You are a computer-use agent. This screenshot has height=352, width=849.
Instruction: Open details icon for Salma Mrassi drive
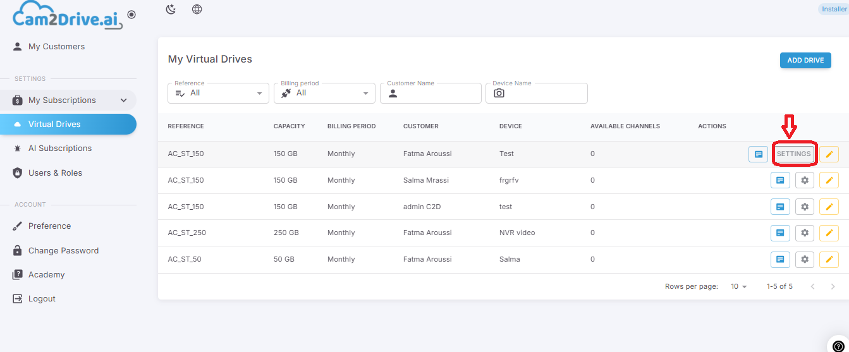point(781,180)
